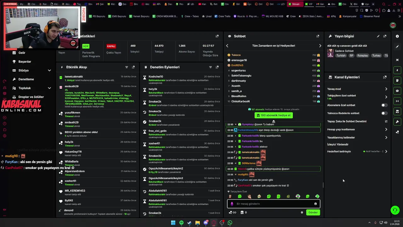403x227 pixels.
Task: Click the capture clip icon in right sidebar
Action: pyautogui.click(x=397, y=60)
